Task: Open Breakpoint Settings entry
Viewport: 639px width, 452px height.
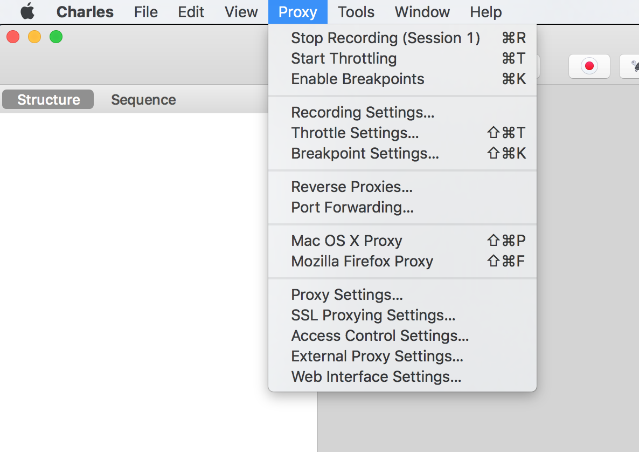Action: tap(402, 153)
